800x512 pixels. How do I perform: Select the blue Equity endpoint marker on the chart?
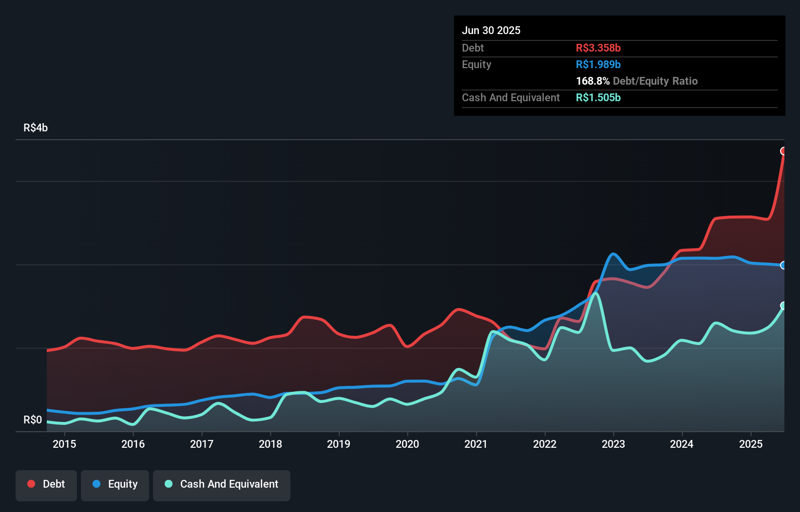[x=783, y=265]
